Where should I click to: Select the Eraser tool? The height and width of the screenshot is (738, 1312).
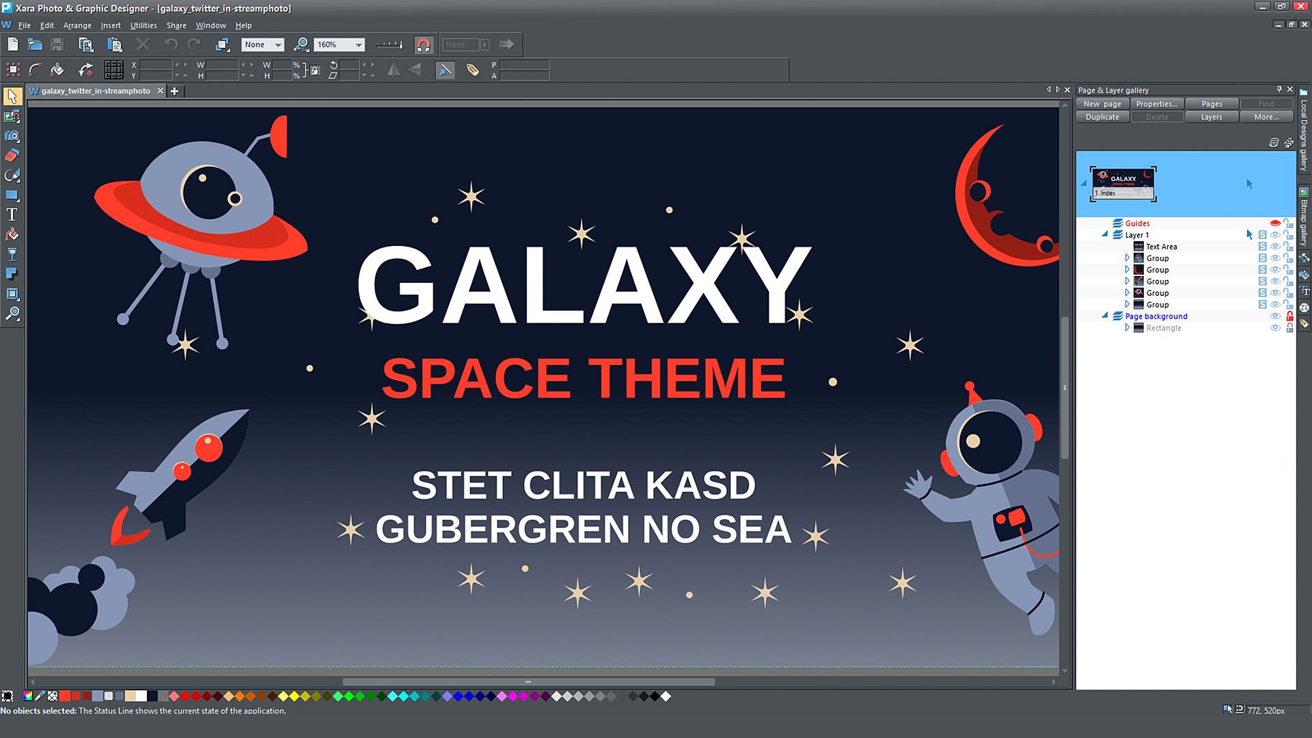point(12,156)
